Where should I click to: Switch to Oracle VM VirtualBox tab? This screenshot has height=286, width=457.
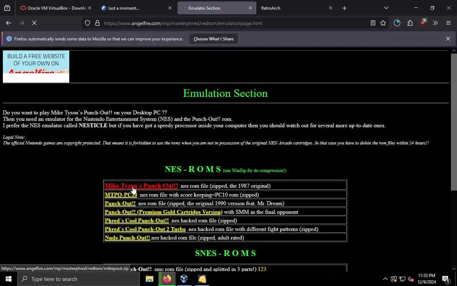[x=55, y=8]
